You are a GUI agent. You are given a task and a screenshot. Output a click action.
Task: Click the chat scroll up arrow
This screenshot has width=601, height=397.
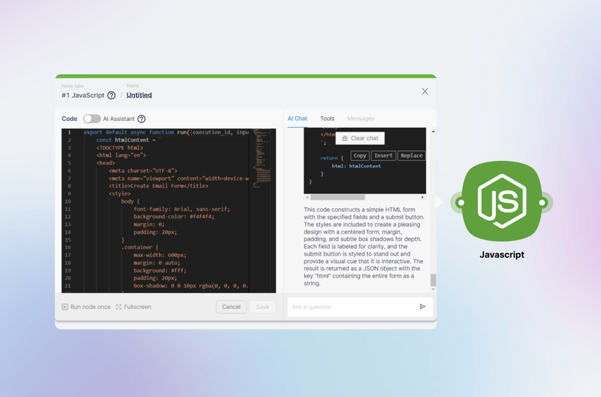click(433, 131)
